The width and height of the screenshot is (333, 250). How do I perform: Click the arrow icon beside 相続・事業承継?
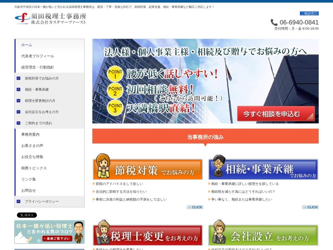(x=19, y=90)
